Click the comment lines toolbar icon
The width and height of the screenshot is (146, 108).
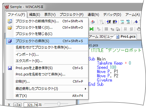click(122, 22)
